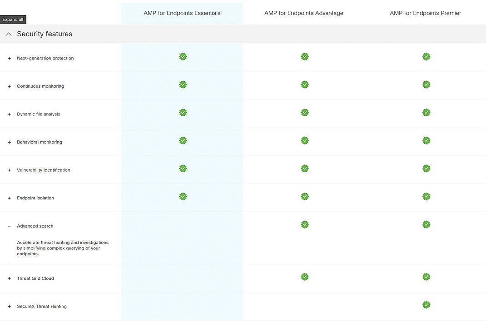
Task: Click Essentials checkmark for Continuous monitoring
Action: click(x=183, y=84)
